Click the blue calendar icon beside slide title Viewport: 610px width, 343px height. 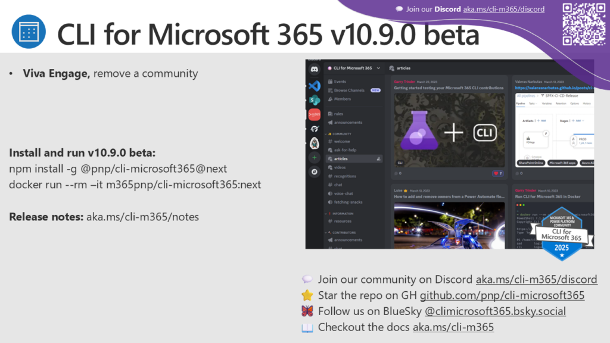[x=29, y=32]
